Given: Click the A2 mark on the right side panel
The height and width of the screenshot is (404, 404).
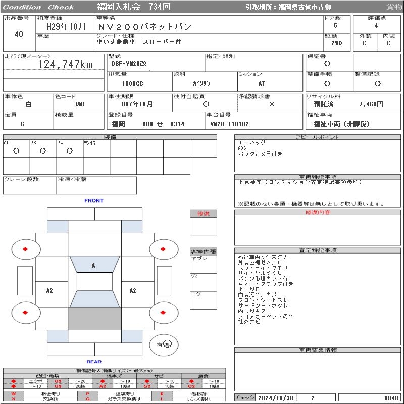Looking at the screenshot, I should (133, 291).
